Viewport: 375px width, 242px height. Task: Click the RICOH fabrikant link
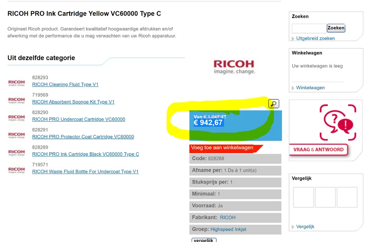(x=228, y=217)
